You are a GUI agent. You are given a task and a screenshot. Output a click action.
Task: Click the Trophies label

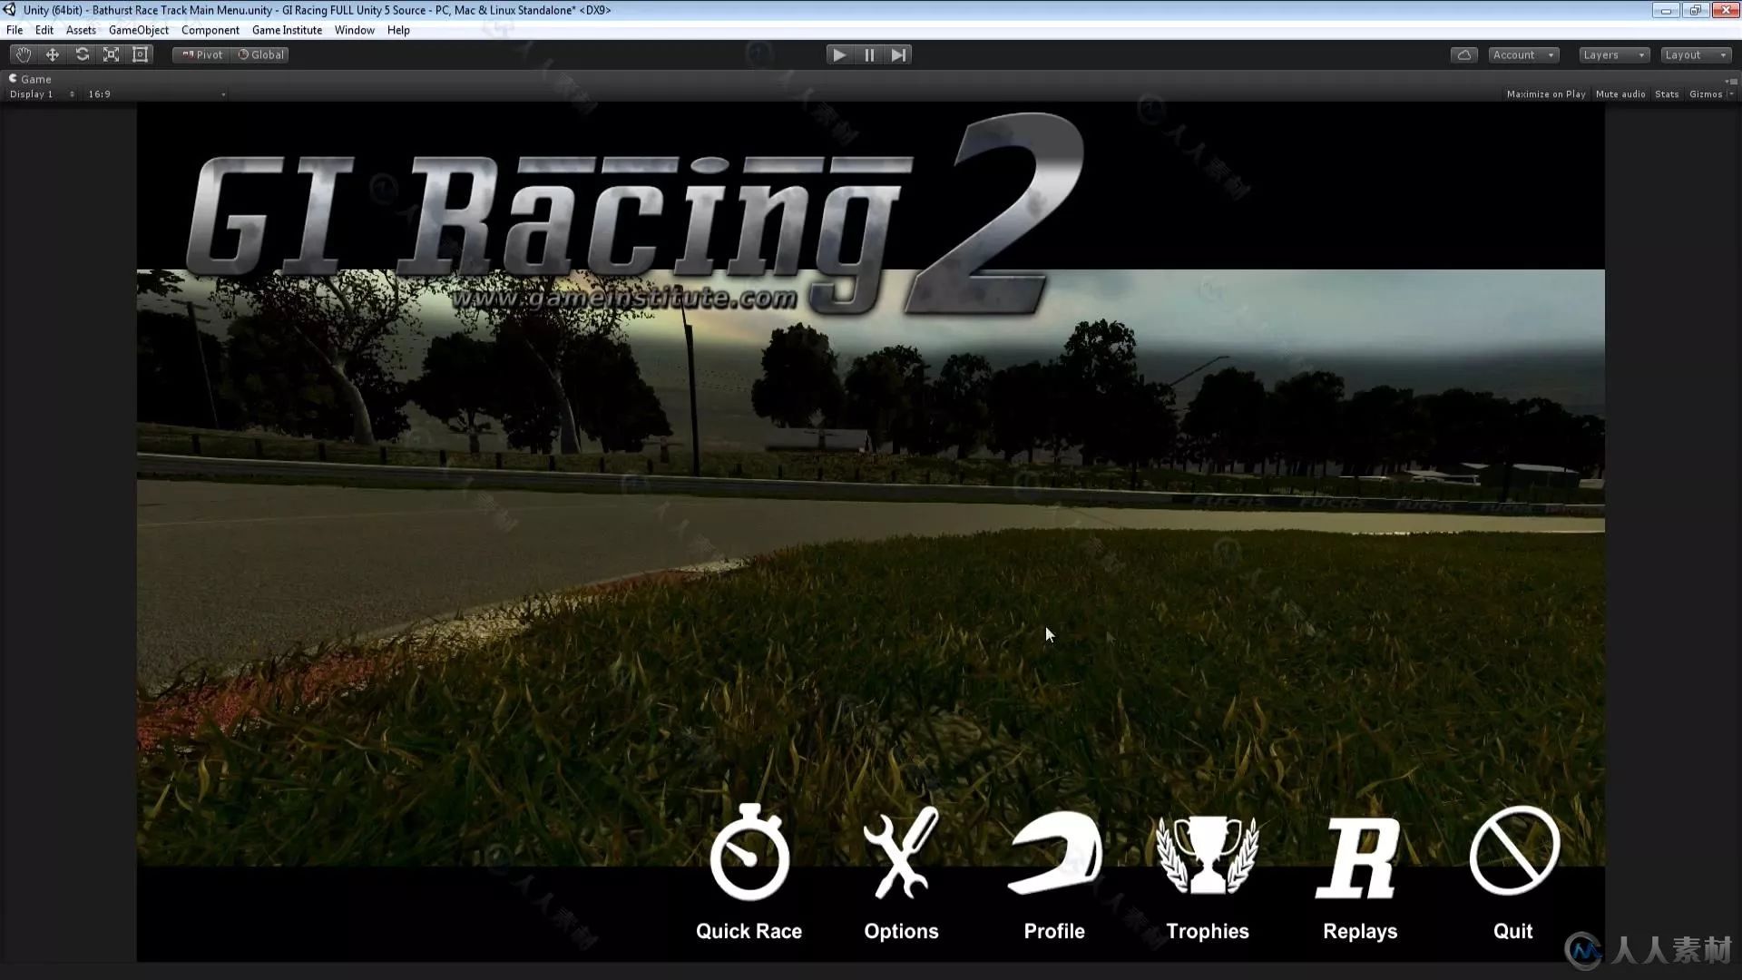tap(1207, 931)
